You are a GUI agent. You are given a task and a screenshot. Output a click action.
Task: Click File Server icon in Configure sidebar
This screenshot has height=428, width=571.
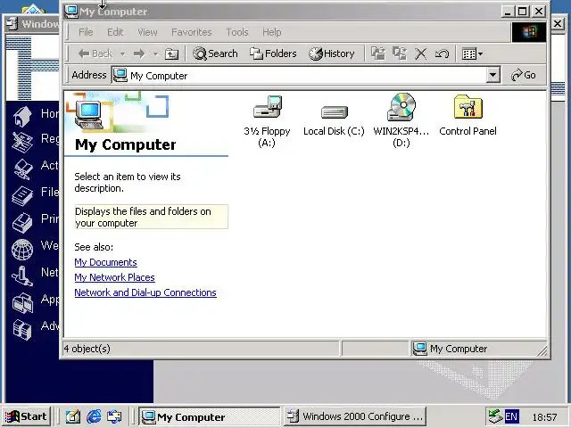21,195
